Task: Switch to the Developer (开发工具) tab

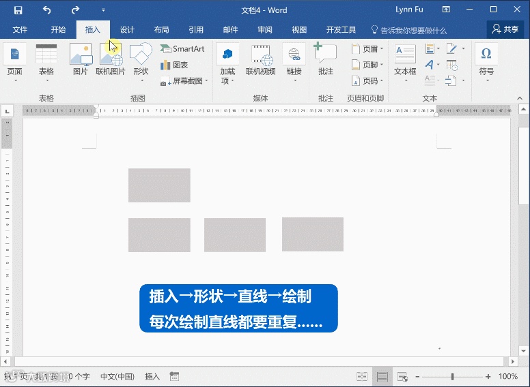Action: [x=341, y=30]
